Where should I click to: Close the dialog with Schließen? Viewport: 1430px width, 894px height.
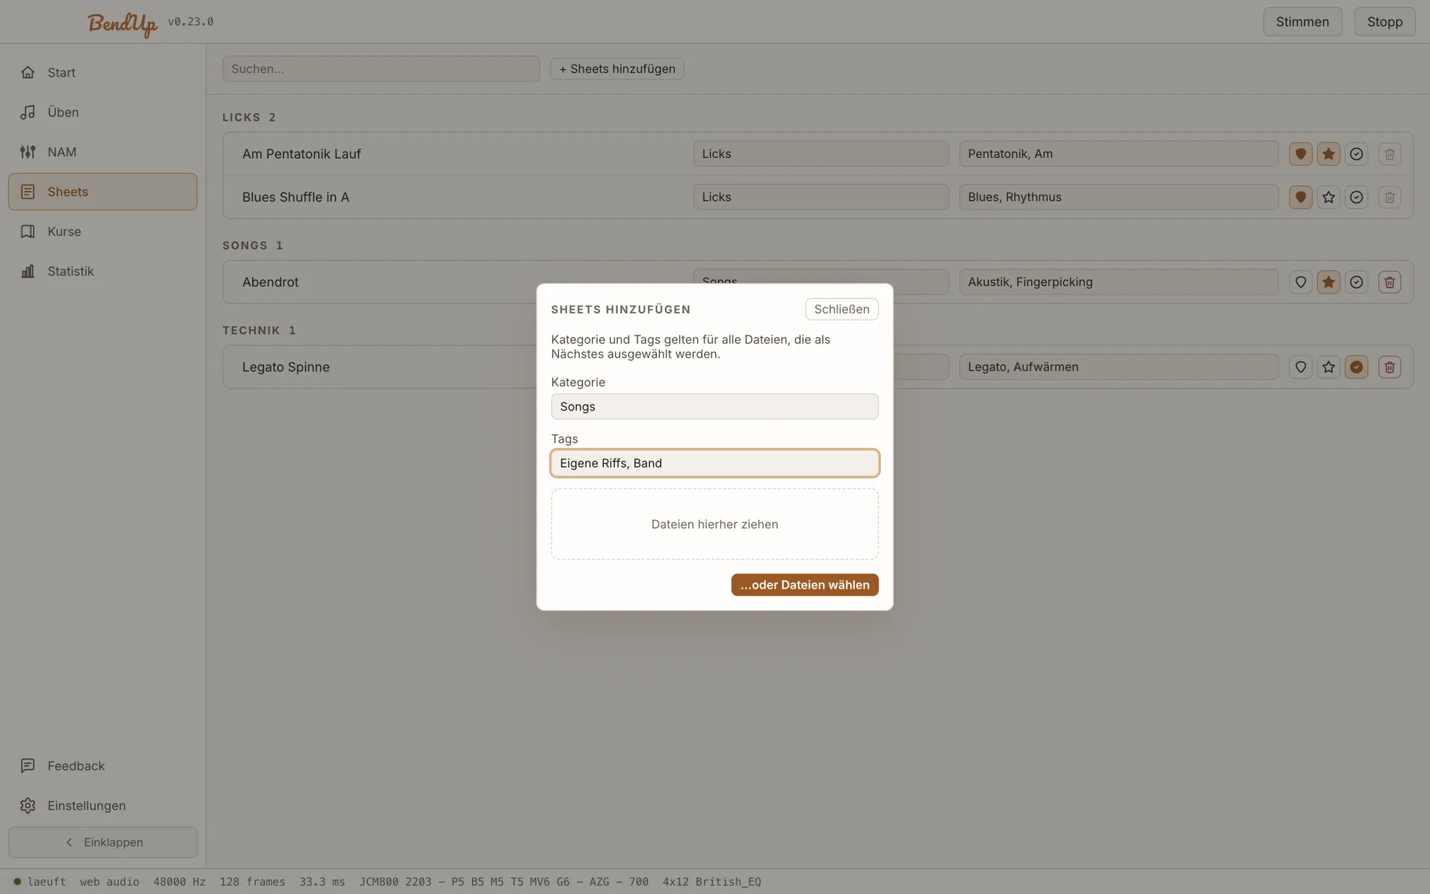[x=842, y=309]
